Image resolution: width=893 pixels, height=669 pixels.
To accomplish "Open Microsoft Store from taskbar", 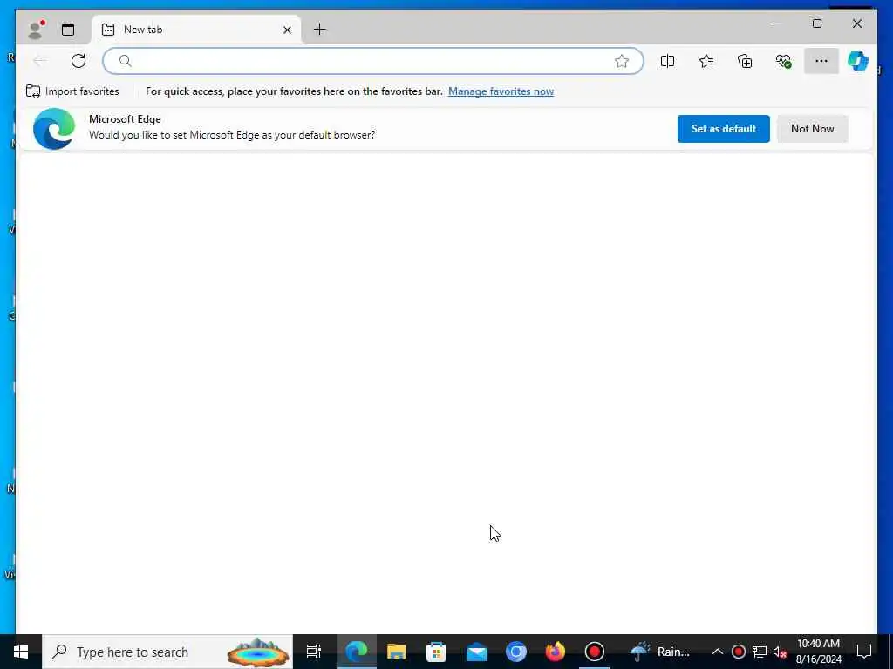I will coord(436,652).
